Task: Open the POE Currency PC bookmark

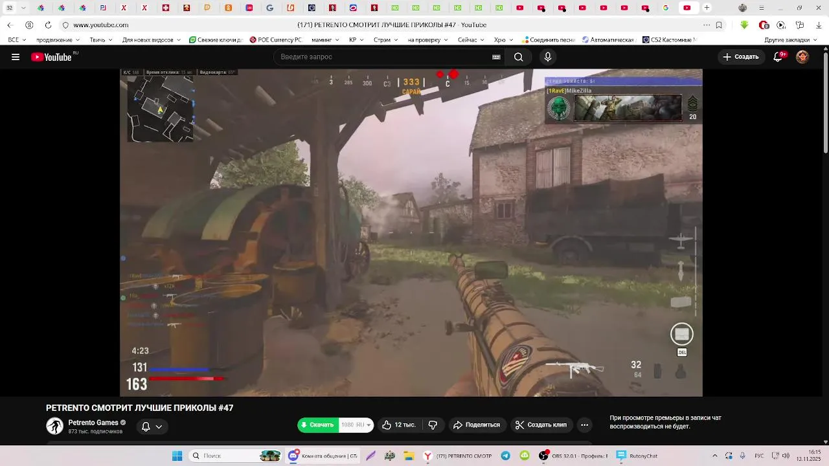Action: point(276,39)
